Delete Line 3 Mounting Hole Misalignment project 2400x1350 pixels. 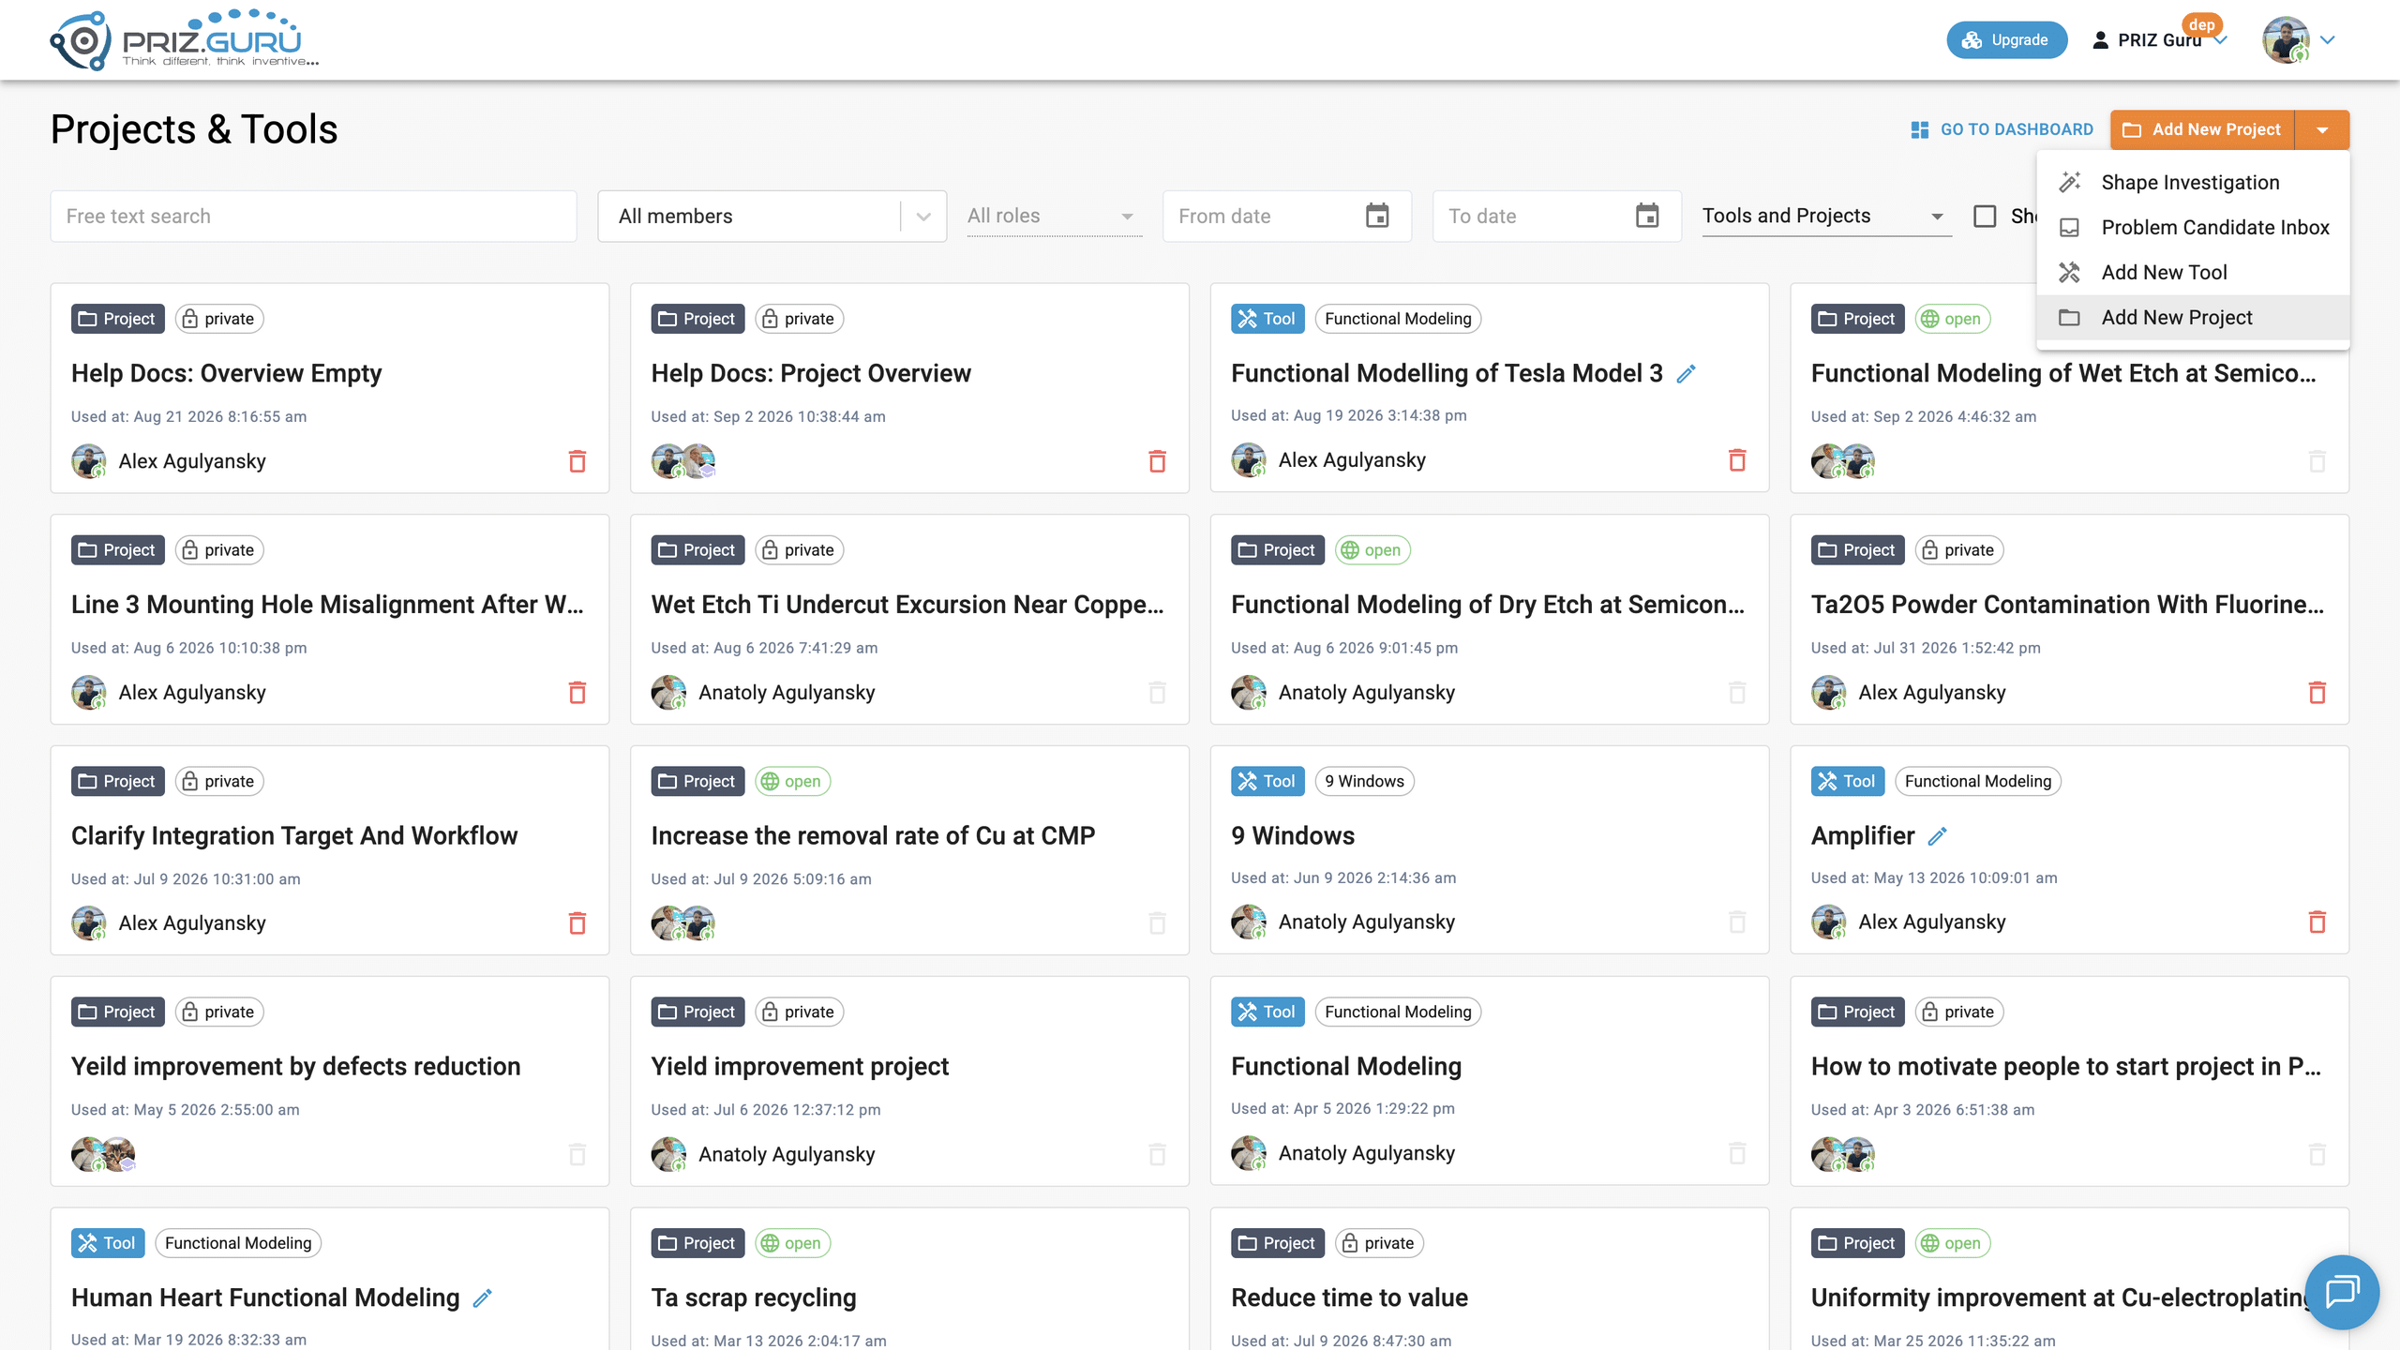pos(577,693)
